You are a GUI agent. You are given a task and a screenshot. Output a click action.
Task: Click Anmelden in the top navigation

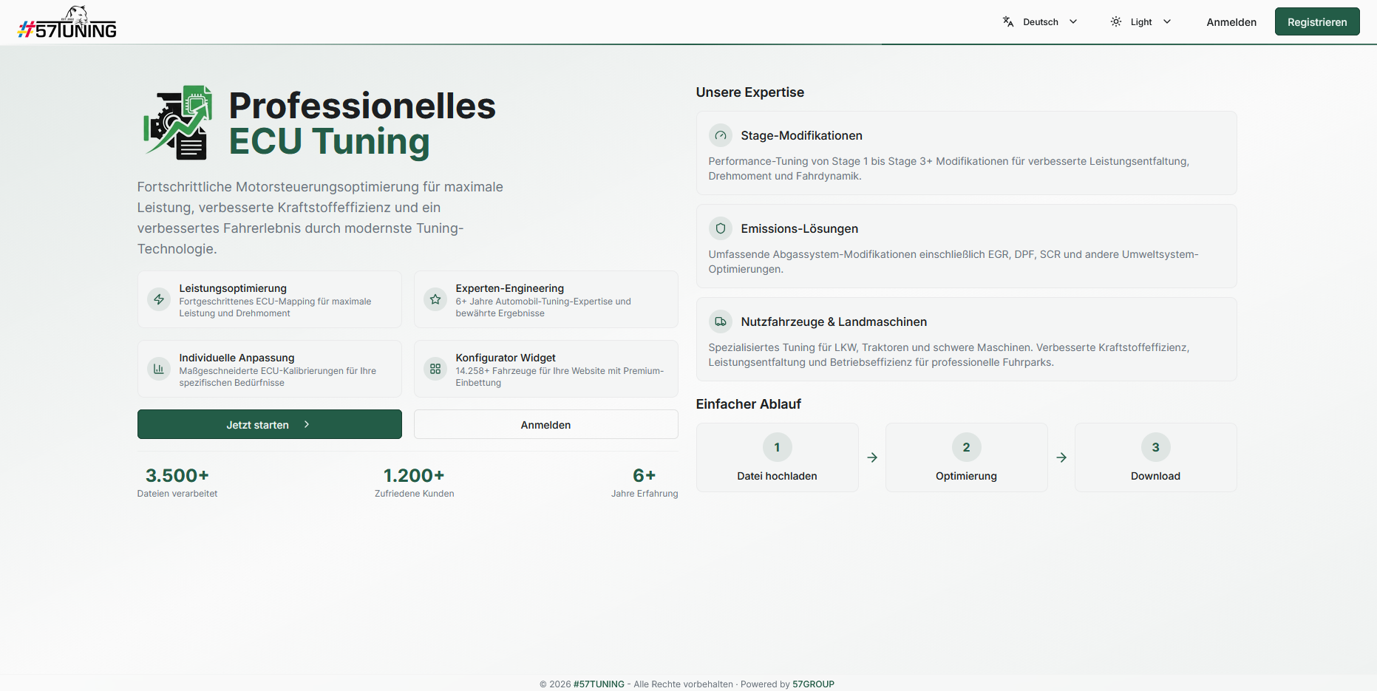(x=1231, y=22)
